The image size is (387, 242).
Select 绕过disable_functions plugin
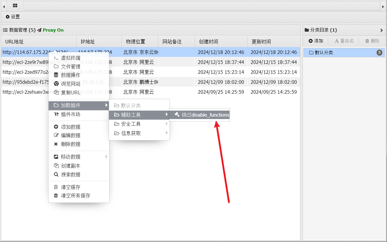[x=200, y=115]
